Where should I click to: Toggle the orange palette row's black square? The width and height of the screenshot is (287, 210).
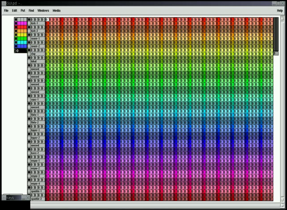point(16,31)
